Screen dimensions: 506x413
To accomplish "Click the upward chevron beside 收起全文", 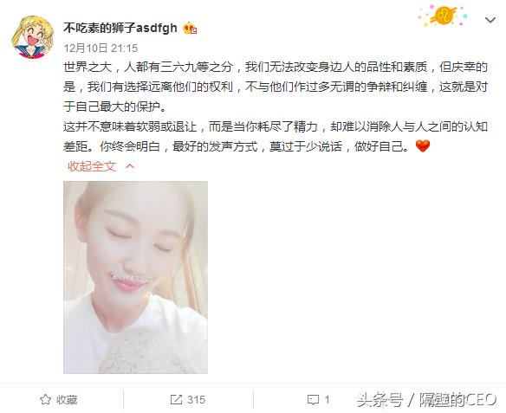I will coord(130,166).
